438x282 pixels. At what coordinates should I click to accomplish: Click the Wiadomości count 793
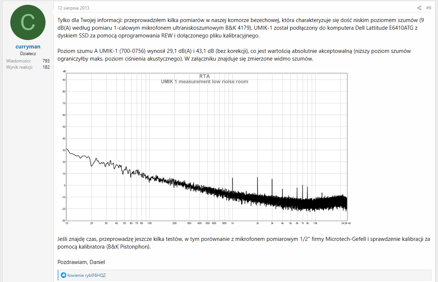pyautogui.click(x=46, y=61)
